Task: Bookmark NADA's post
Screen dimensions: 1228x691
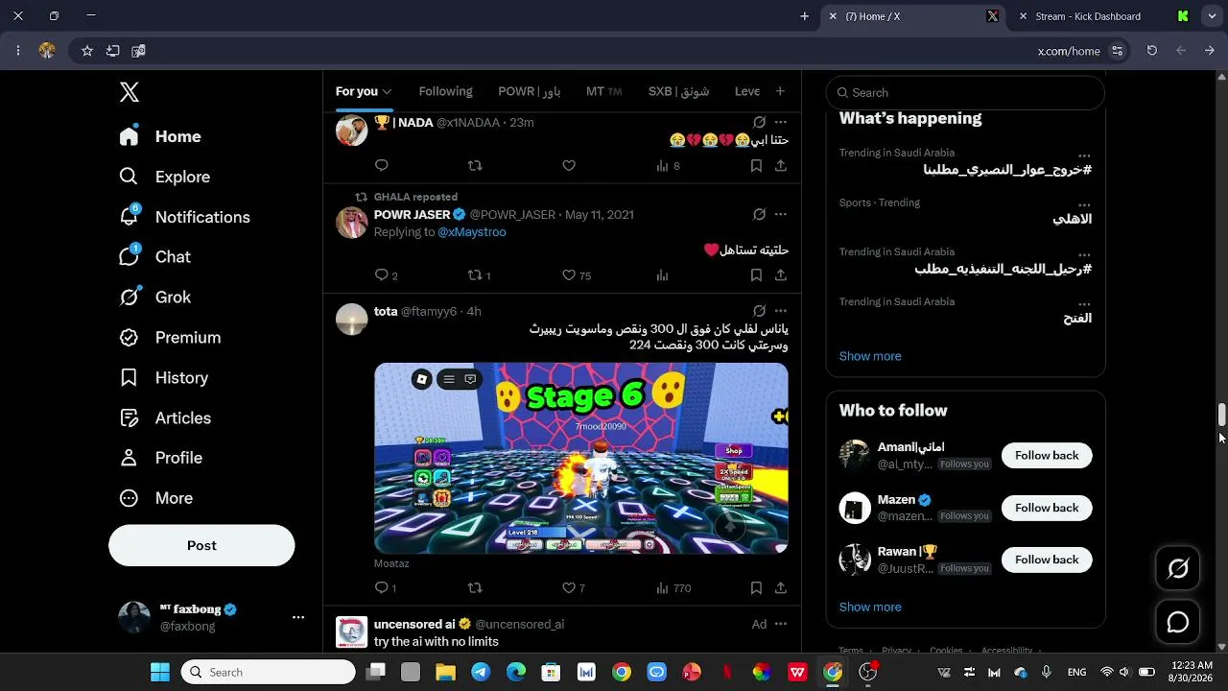Action: tap(756, 166)
